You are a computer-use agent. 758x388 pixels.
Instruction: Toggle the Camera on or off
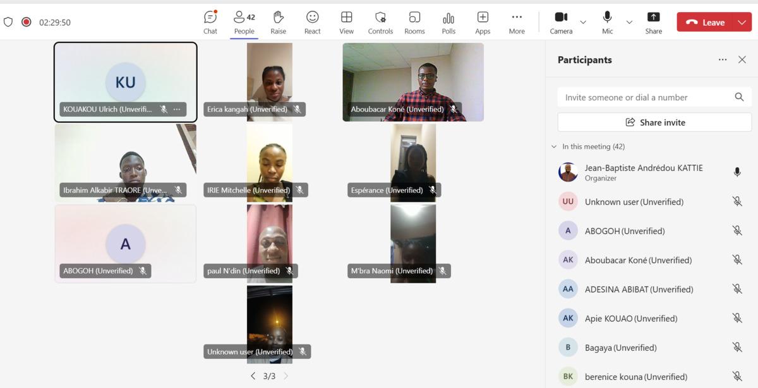(x=561, y=22)
